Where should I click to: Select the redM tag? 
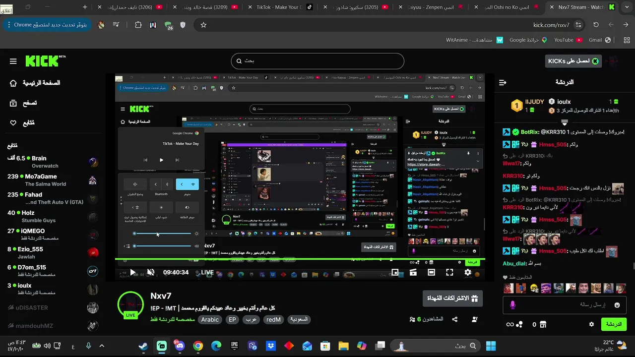274,320
